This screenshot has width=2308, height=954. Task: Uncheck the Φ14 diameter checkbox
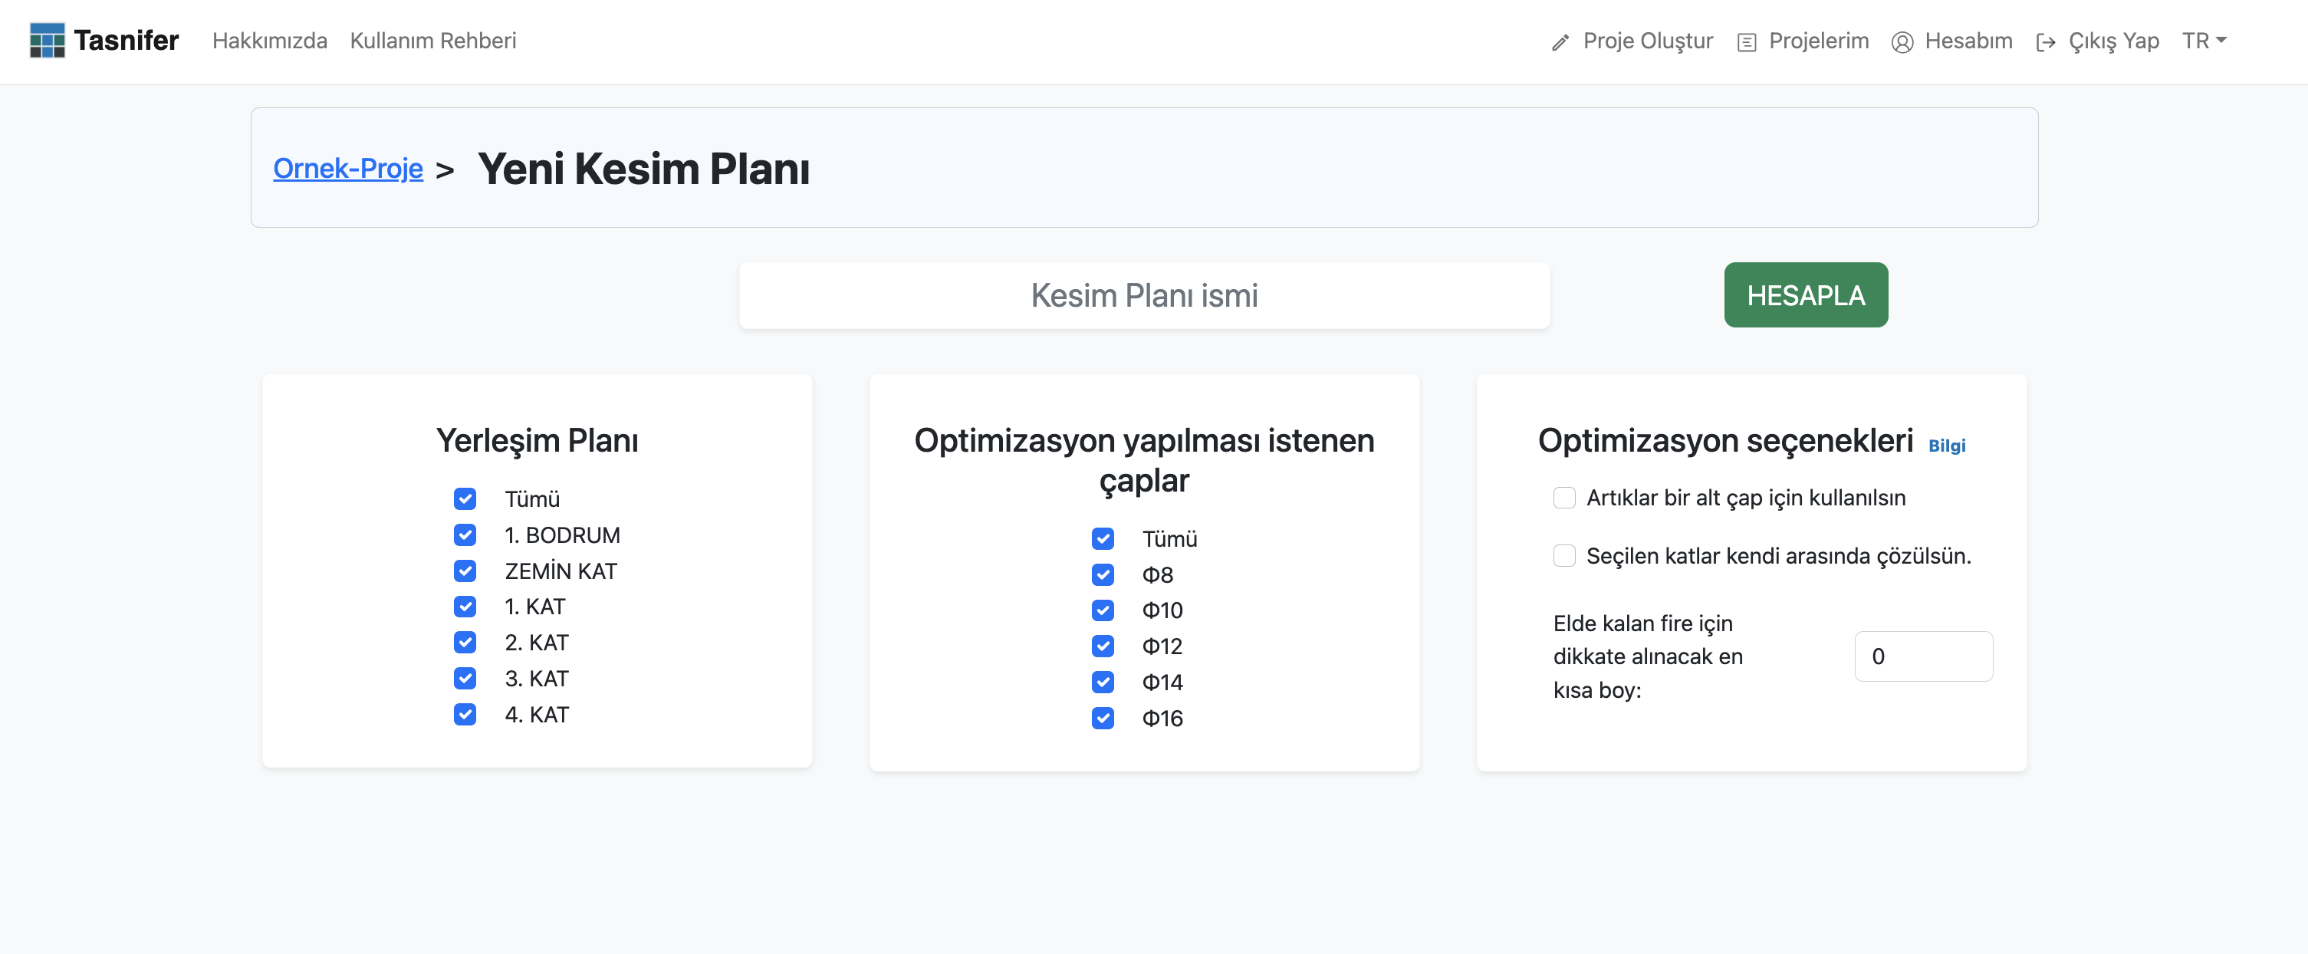pos(1103,682)
